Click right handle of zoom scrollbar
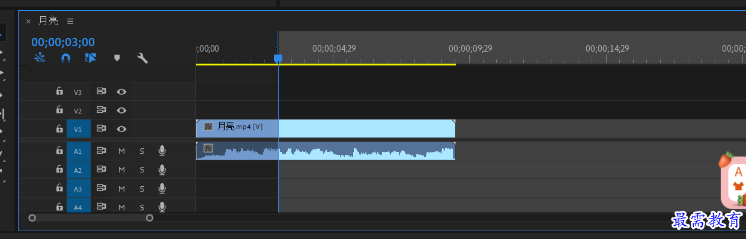The height and width of the screenshot is (239, 746). 150,218
